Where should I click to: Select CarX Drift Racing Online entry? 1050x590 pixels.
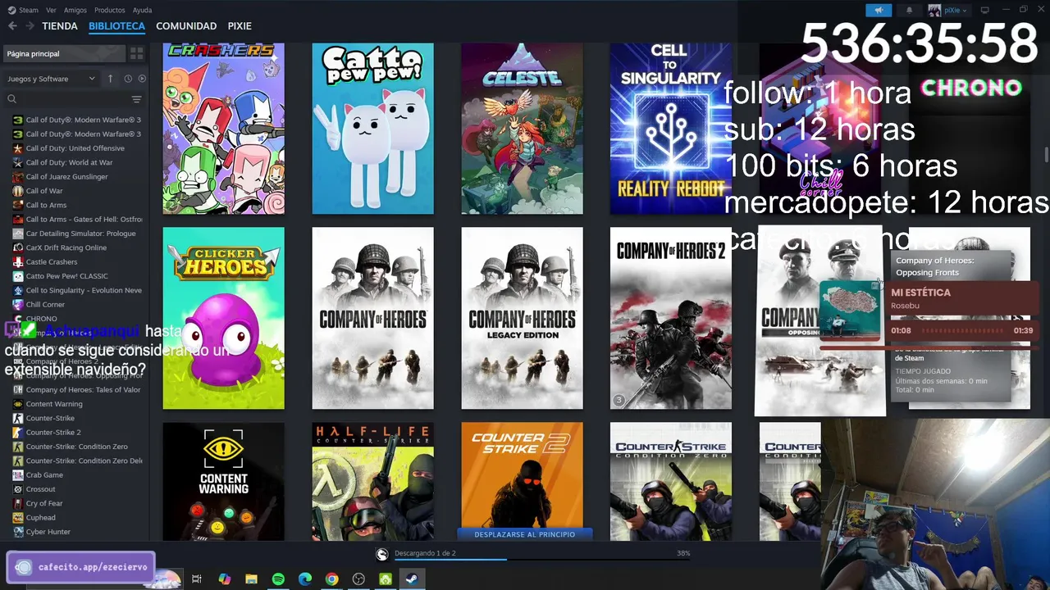click(66, 247)
